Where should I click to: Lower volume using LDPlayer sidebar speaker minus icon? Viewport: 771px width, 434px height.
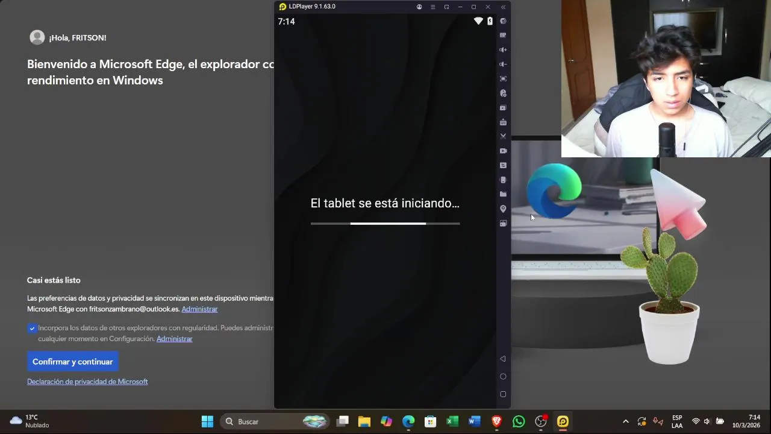[503, 64]
